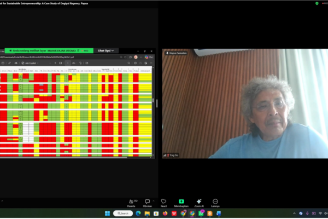Screen dimensions: 328x219
Task: Open the Lainnya more options menu
Action: click(215, 203)
